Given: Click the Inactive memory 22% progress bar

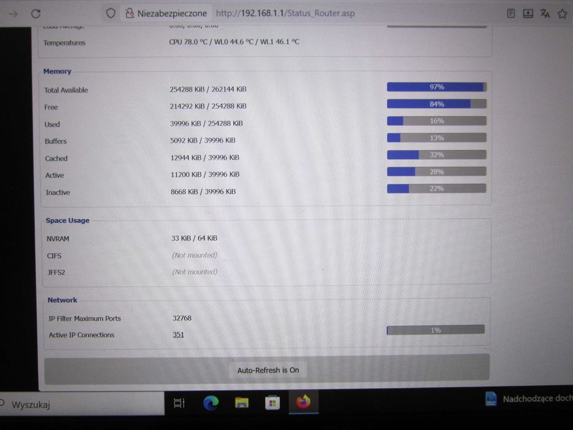Looking at the screenshot, I should [x=437, y=189].
